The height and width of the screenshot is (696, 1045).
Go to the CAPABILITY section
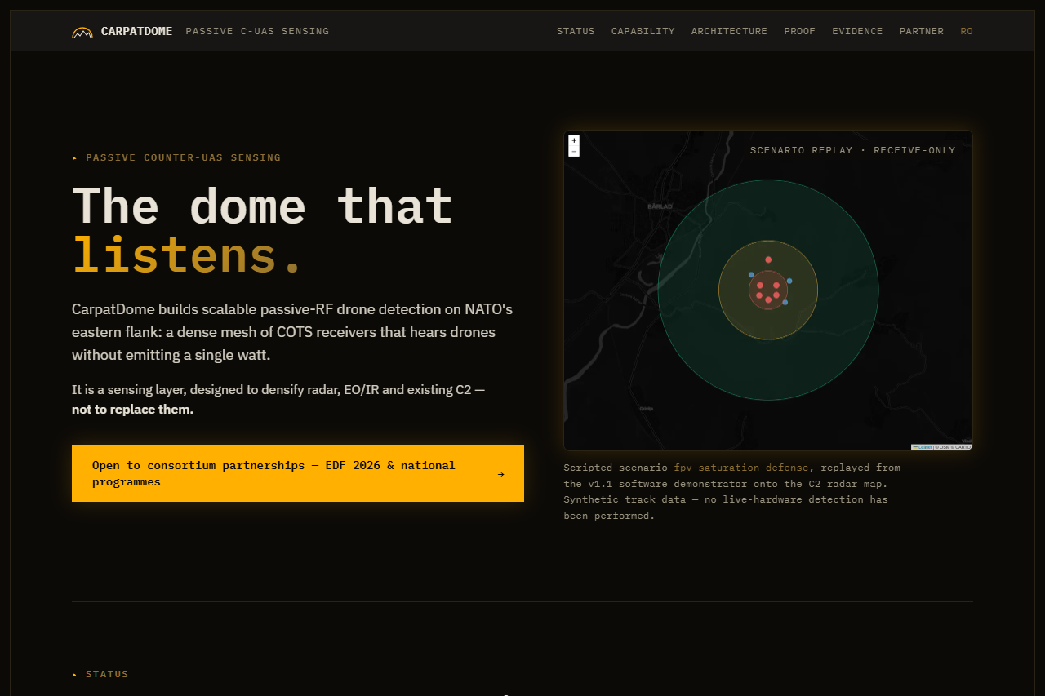coord(643,31)
